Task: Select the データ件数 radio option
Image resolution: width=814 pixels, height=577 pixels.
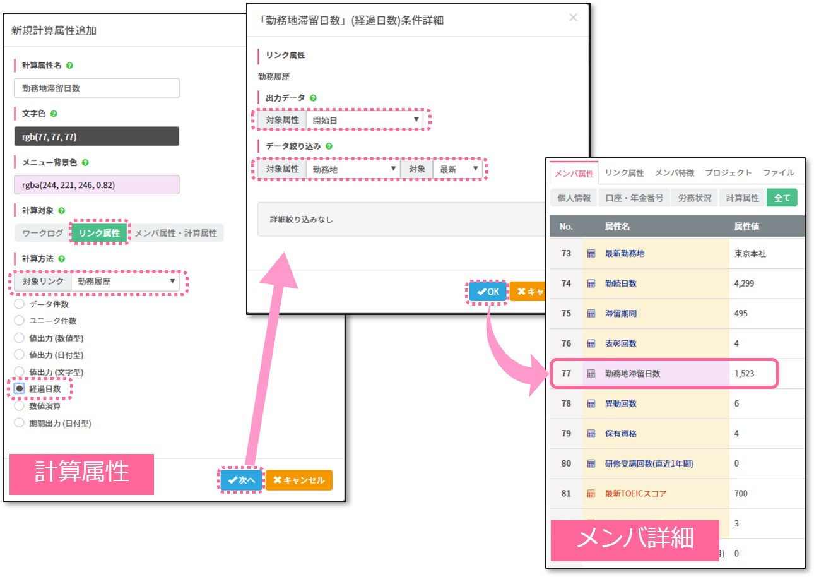Action: (20, 304)
